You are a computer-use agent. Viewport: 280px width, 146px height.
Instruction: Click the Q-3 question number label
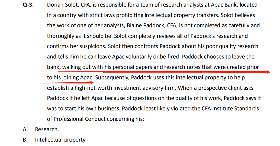coord(28,5)
